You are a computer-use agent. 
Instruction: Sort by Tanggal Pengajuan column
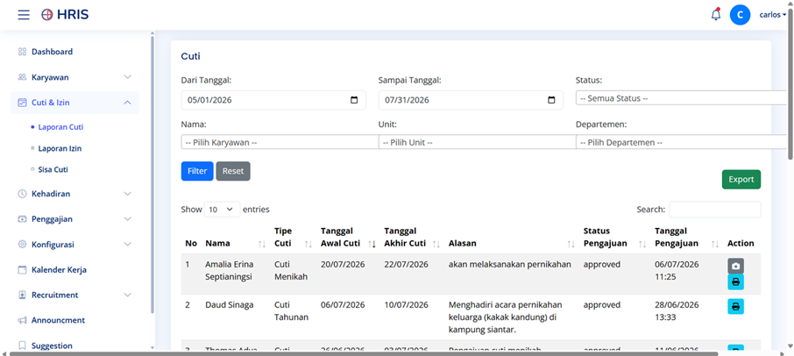click(714, 244)
